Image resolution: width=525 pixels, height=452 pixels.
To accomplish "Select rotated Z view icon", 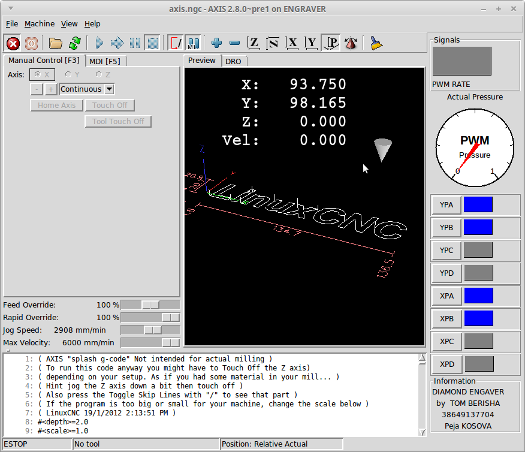I will (273, 44).
